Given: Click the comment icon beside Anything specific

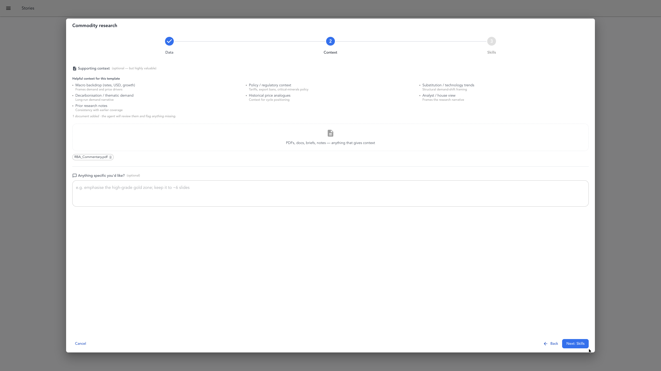Looking at the screenshot, I should (75, 176).
